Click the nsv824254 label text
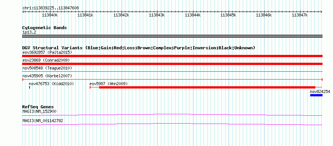Viewport: 333px width, 146px height. pyautogui.click(x=320, y=91)
